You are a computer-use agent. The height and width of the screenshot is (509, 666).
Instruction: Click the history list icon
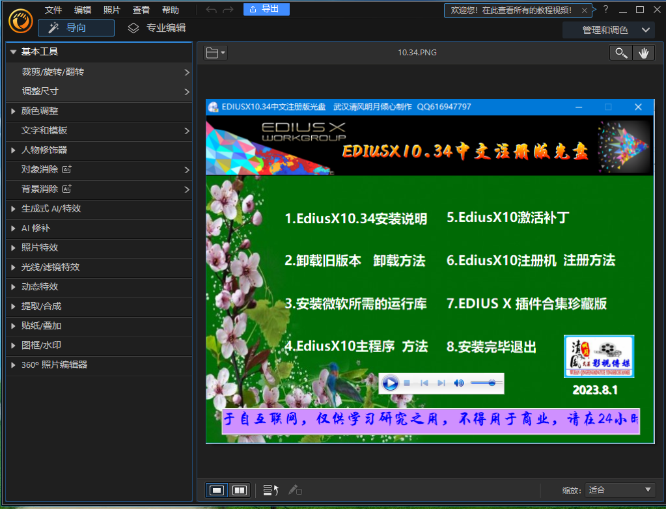271,490
